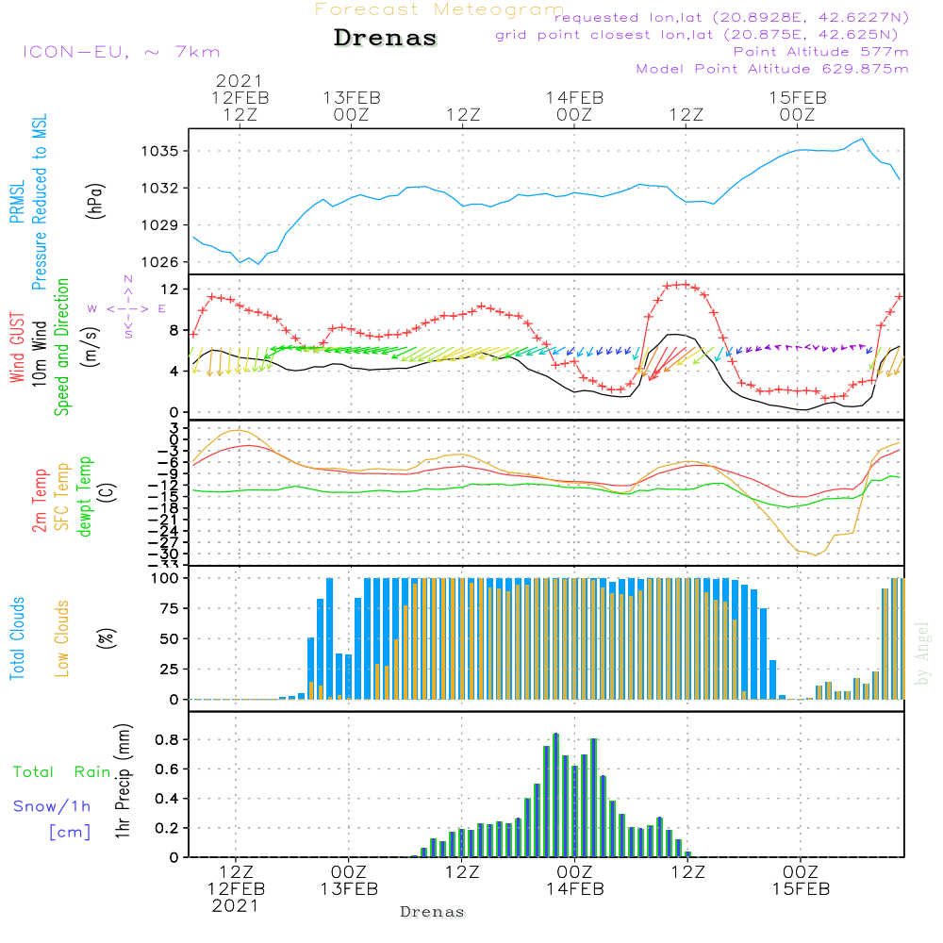943x943 pixels.
Task: Click the Drenas heading under Forecast Meteogram
Action: pos(386,38)
